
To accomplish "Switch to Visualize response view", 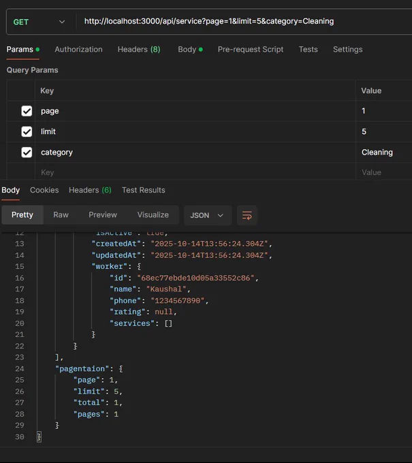I will [153, 215].
